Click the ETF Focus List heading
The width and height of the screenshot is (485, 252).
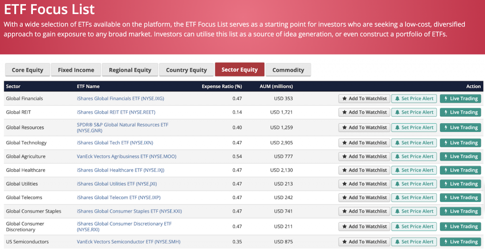click(49, 9)
